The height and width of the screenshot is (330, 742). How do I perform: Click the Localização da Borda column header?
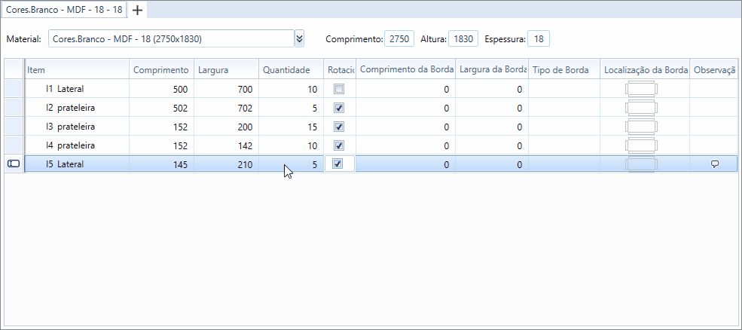tap(645, 69)
